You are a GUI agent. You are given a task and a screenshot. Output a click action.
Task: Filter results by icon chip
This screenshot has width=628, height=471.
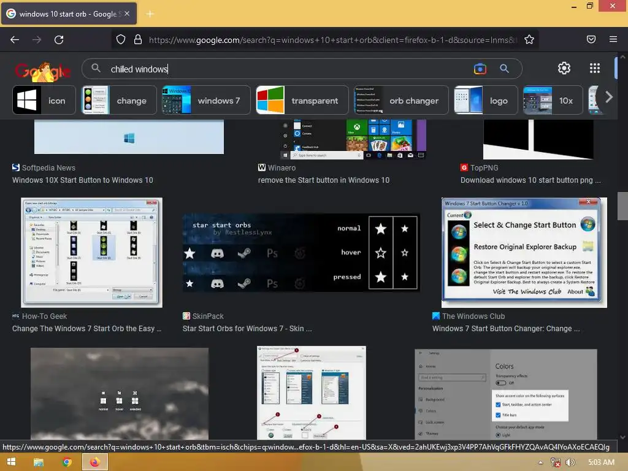click(x=44, y=100)
